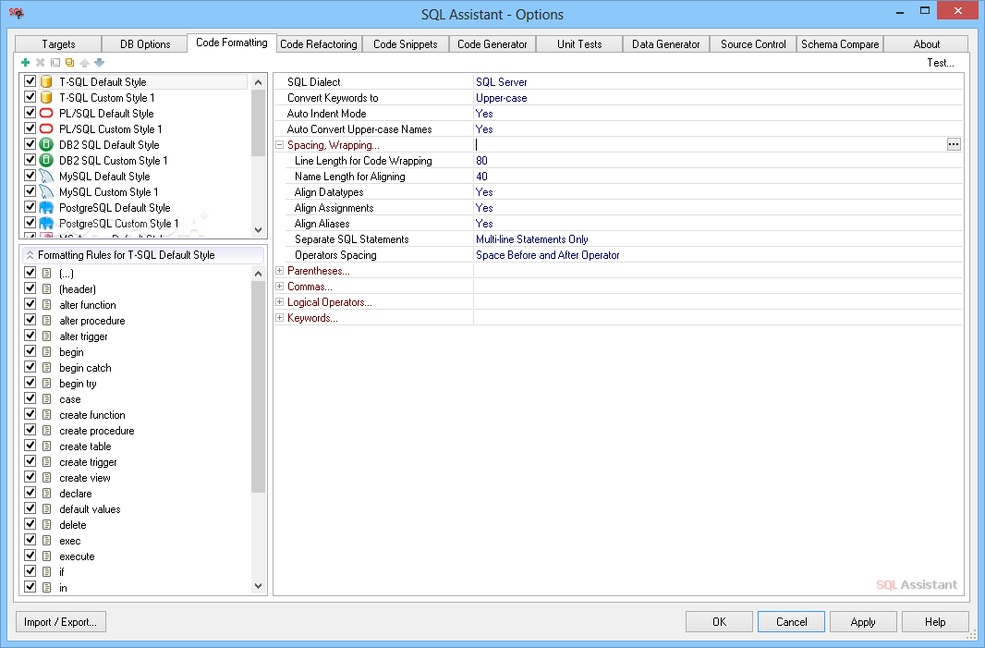Click the document icon beside 'case'
The width and height of the screenshot is (985, 648).
coord(46,399)
